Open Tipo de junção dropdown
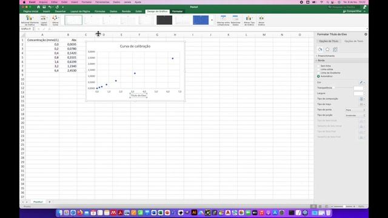 coord(355,115)
